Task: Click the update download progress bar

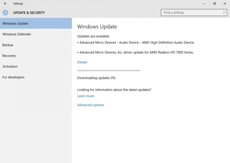Action: click(109, 70)
